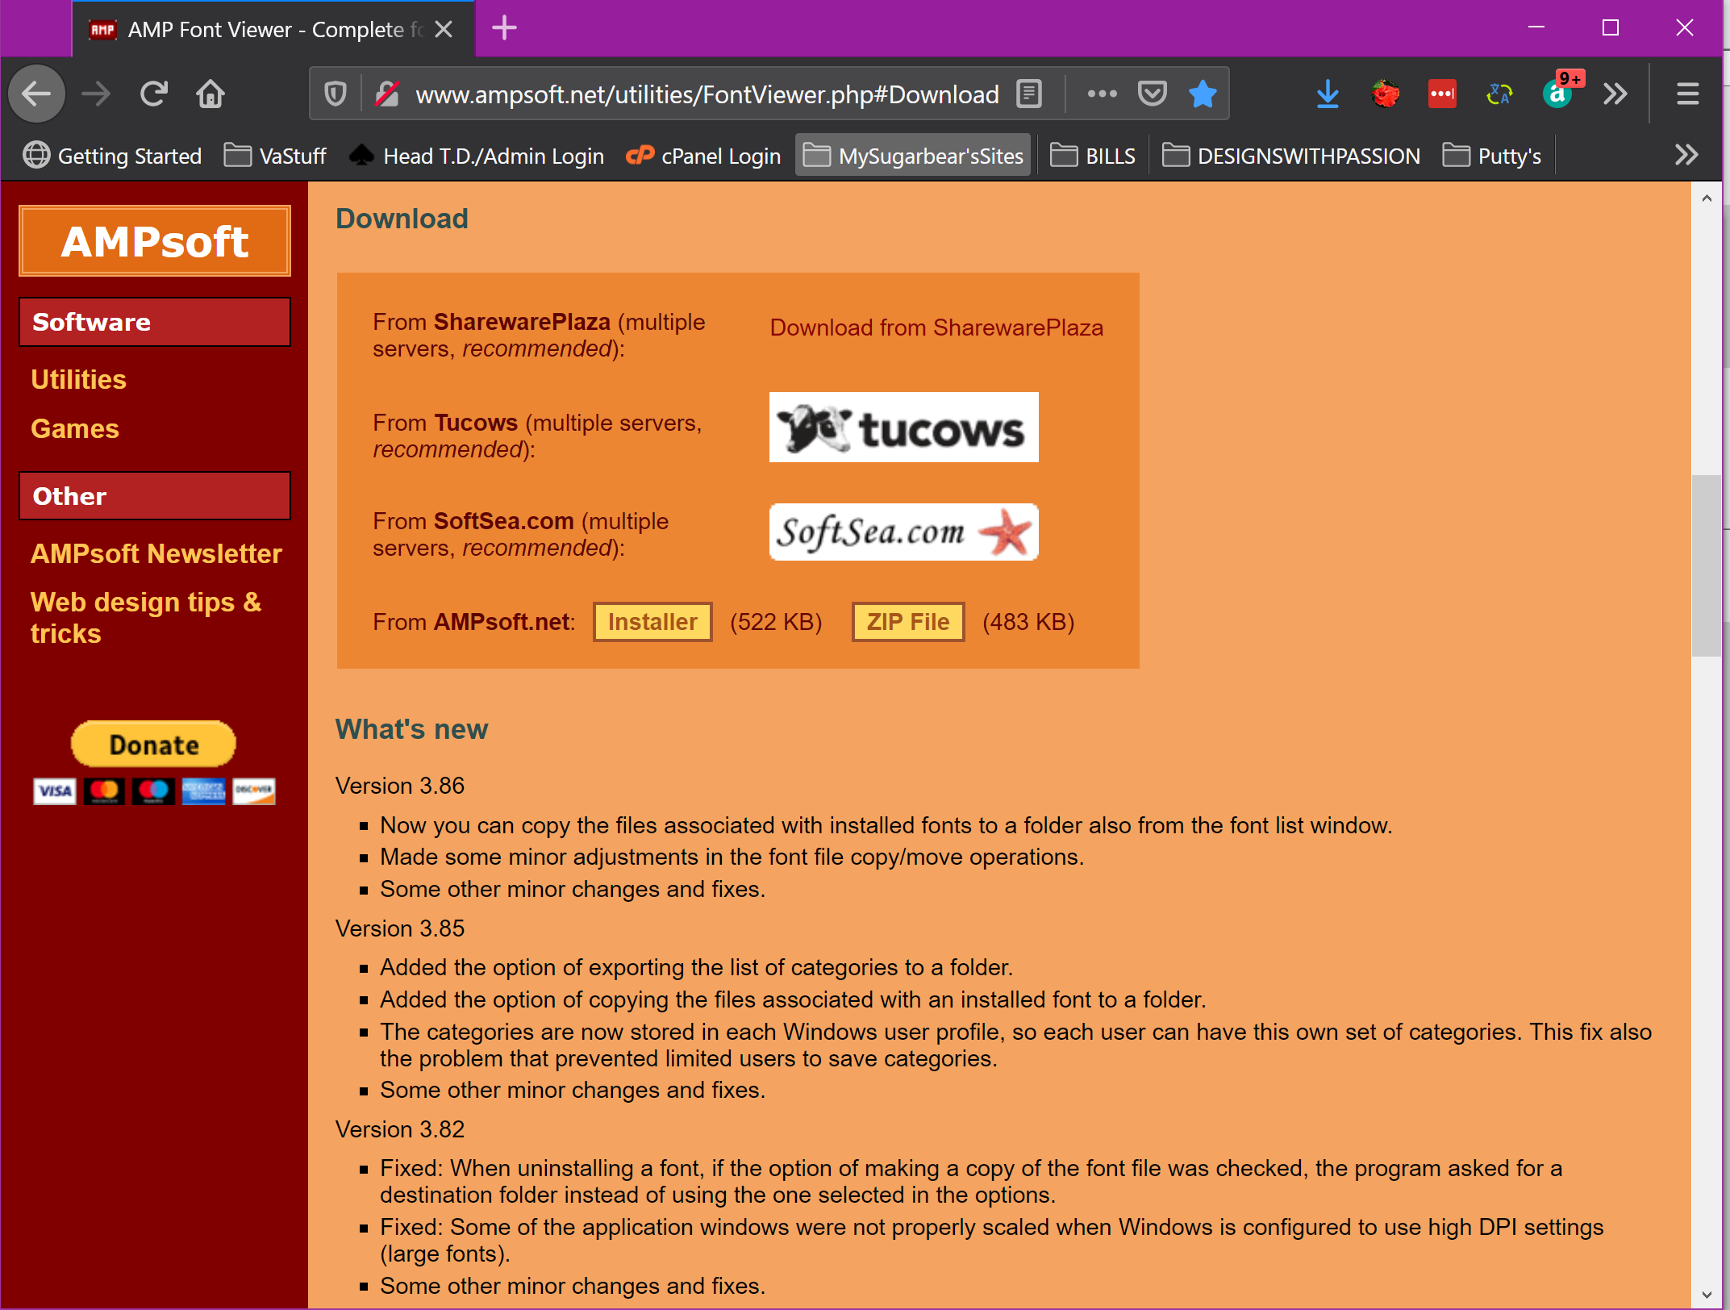Open a new browser tab
The width and height of the screenshot is (1730, 1310).
[x=504, y=28]
